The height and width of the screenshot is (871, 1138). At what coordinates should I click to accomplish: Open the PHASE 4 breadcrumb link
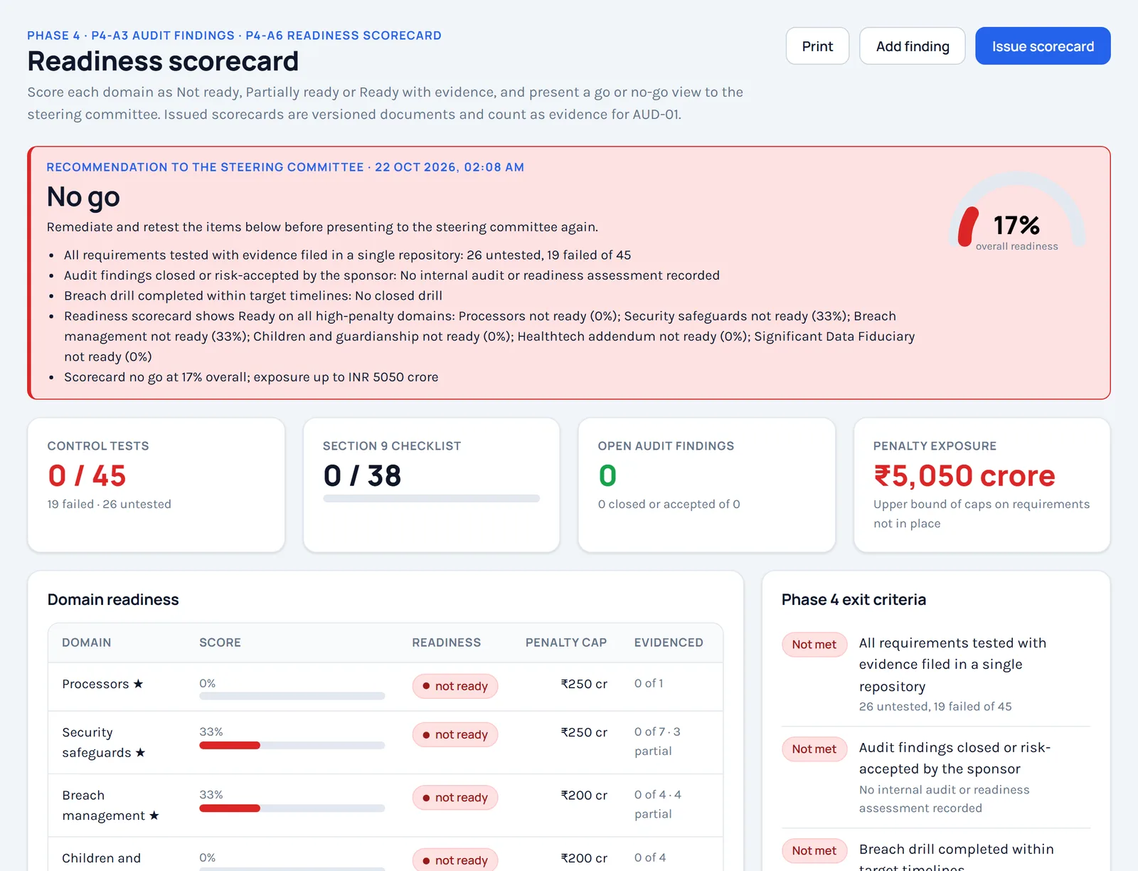pyautogui.click(x=53, y=36)
